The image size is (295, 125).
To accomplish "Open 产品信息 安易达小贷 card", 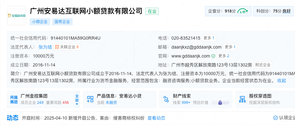I will pos(119,99).
